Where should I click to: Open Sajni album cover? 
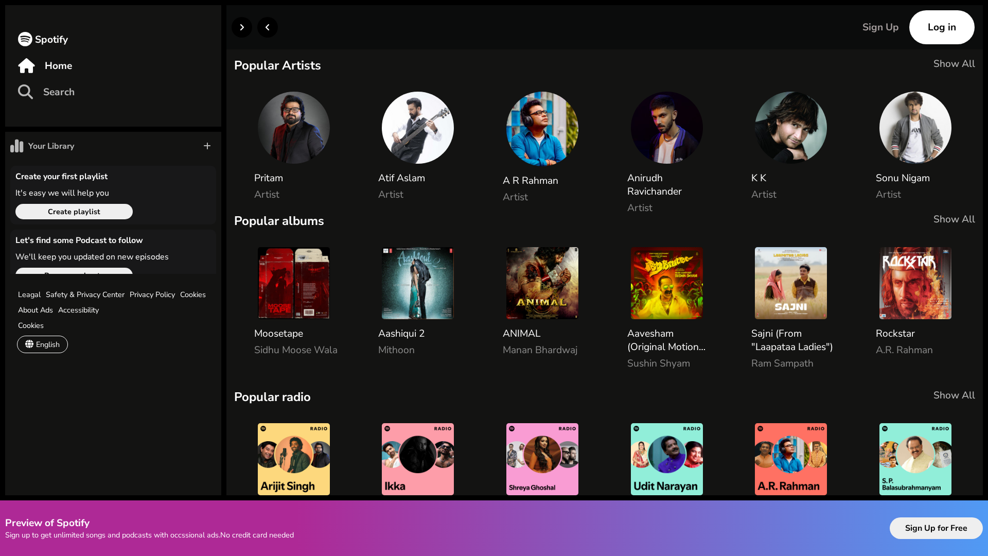[791, 283]
